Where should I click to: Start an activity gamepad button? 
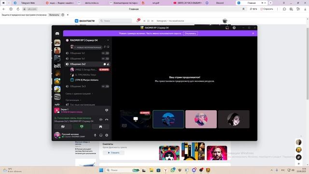tap(100, 127)
